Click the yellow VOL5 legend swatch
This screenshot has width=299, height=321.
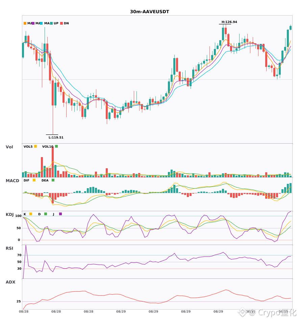coord(35,146)
